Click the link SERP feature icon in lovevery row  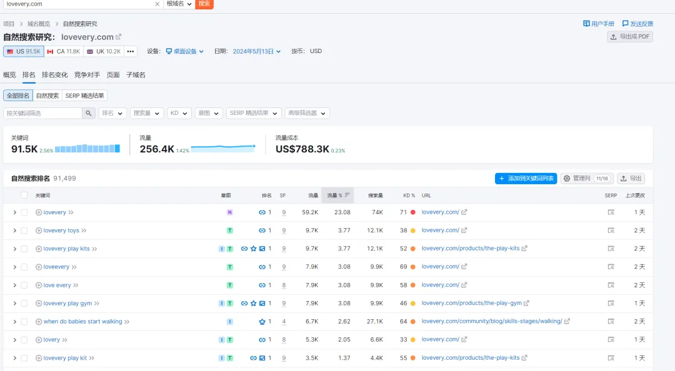tap(262, 212)
